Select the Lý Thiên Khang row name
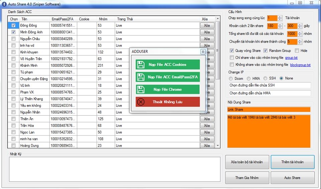The width and height of the screenshot is (321, 189). tap(31, 99)
